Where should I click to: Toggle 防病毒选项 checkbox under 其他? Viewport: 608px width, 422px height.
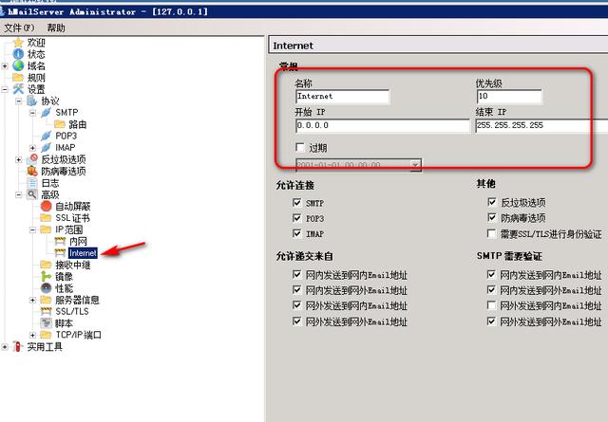pyautogui.click(x=492, y=217)
